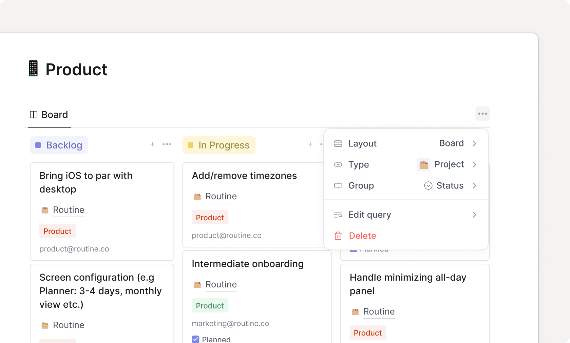Click the Project box icon in Type row
Image resolution: width=570 pixels, height=343 pixels.
pyautogui.click(x=423, y=165)
